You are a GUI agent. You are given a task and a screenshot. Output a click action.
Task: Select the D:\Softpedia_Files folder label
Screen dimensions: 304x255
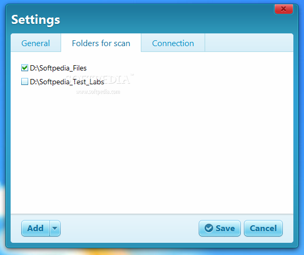tap(58, 68)
